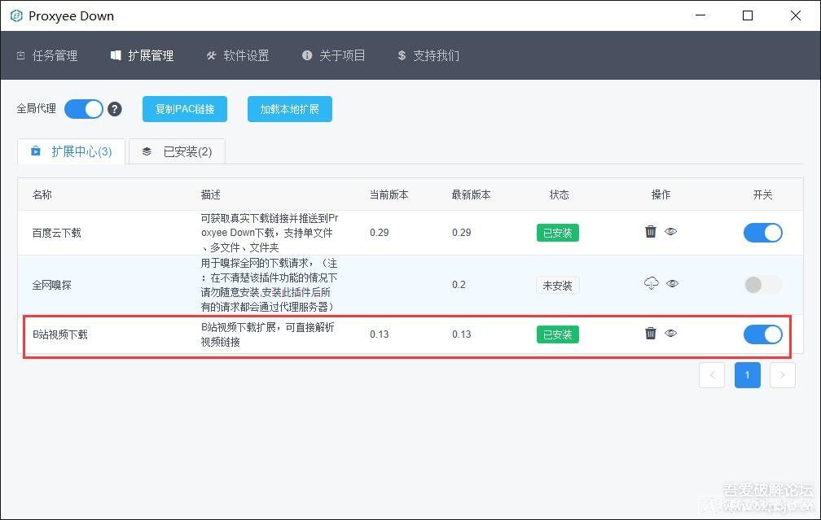Open the 软件设置 menu

(238, 55)
